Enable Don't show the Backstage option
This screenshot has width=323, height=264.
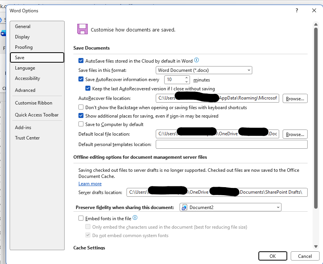tap(81, 107)
